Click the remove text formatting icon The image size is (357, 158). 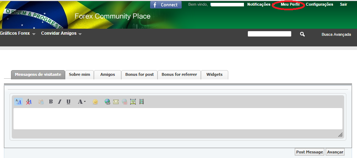29,102
